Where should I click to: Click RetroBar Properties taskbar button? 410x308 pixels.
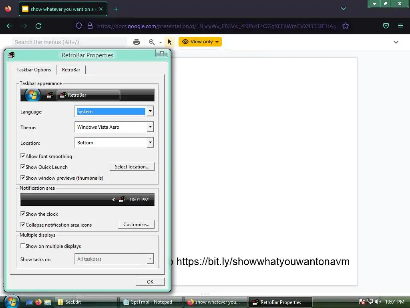(x=281, y=302)
